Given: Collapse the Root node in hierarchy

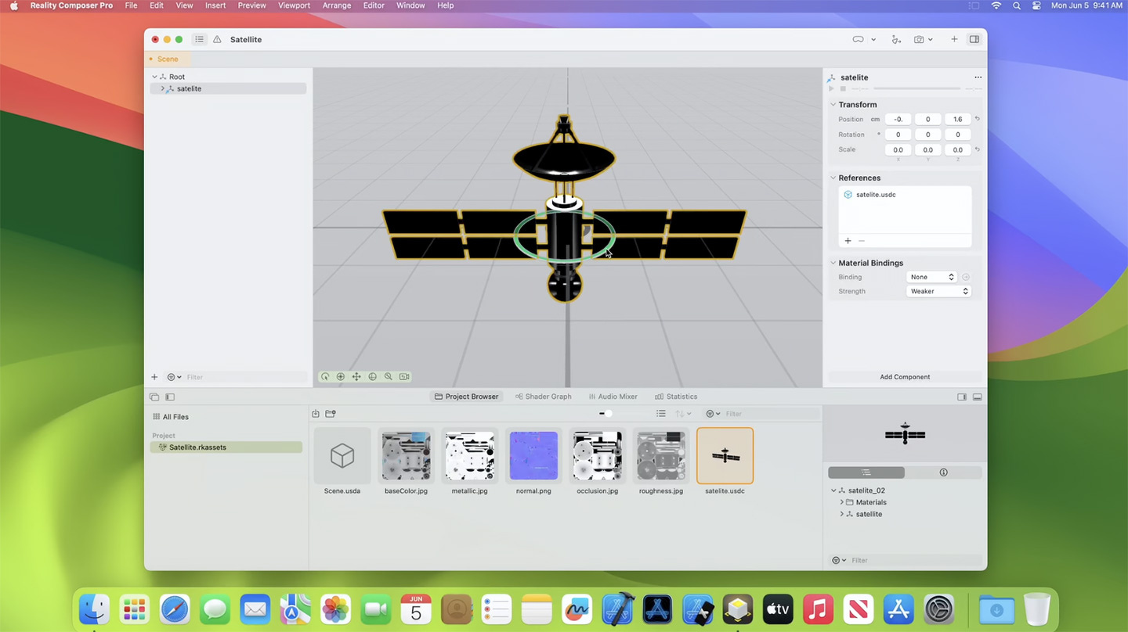Looking at the screenshot, I should 154,77.
